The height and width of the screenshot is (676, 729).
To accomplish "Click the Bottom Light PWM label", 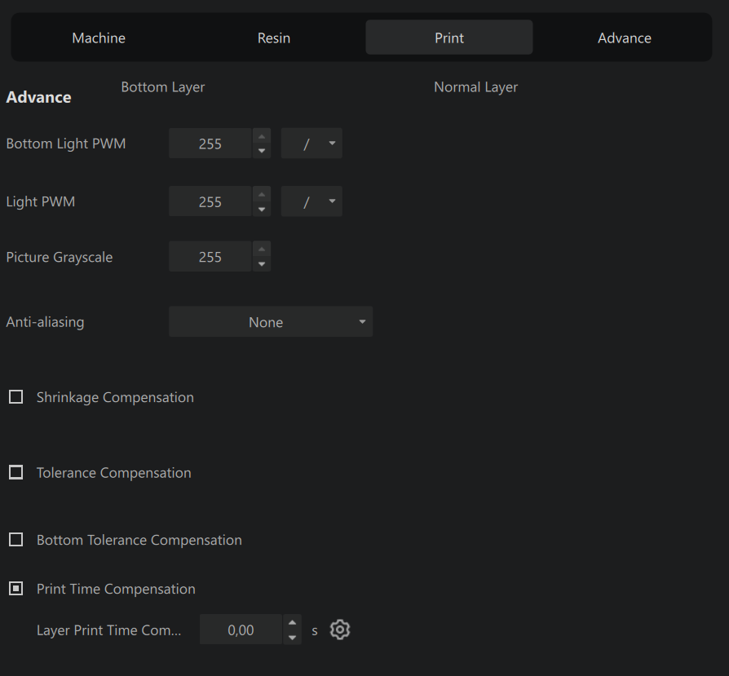I will [x=66, y=144].
